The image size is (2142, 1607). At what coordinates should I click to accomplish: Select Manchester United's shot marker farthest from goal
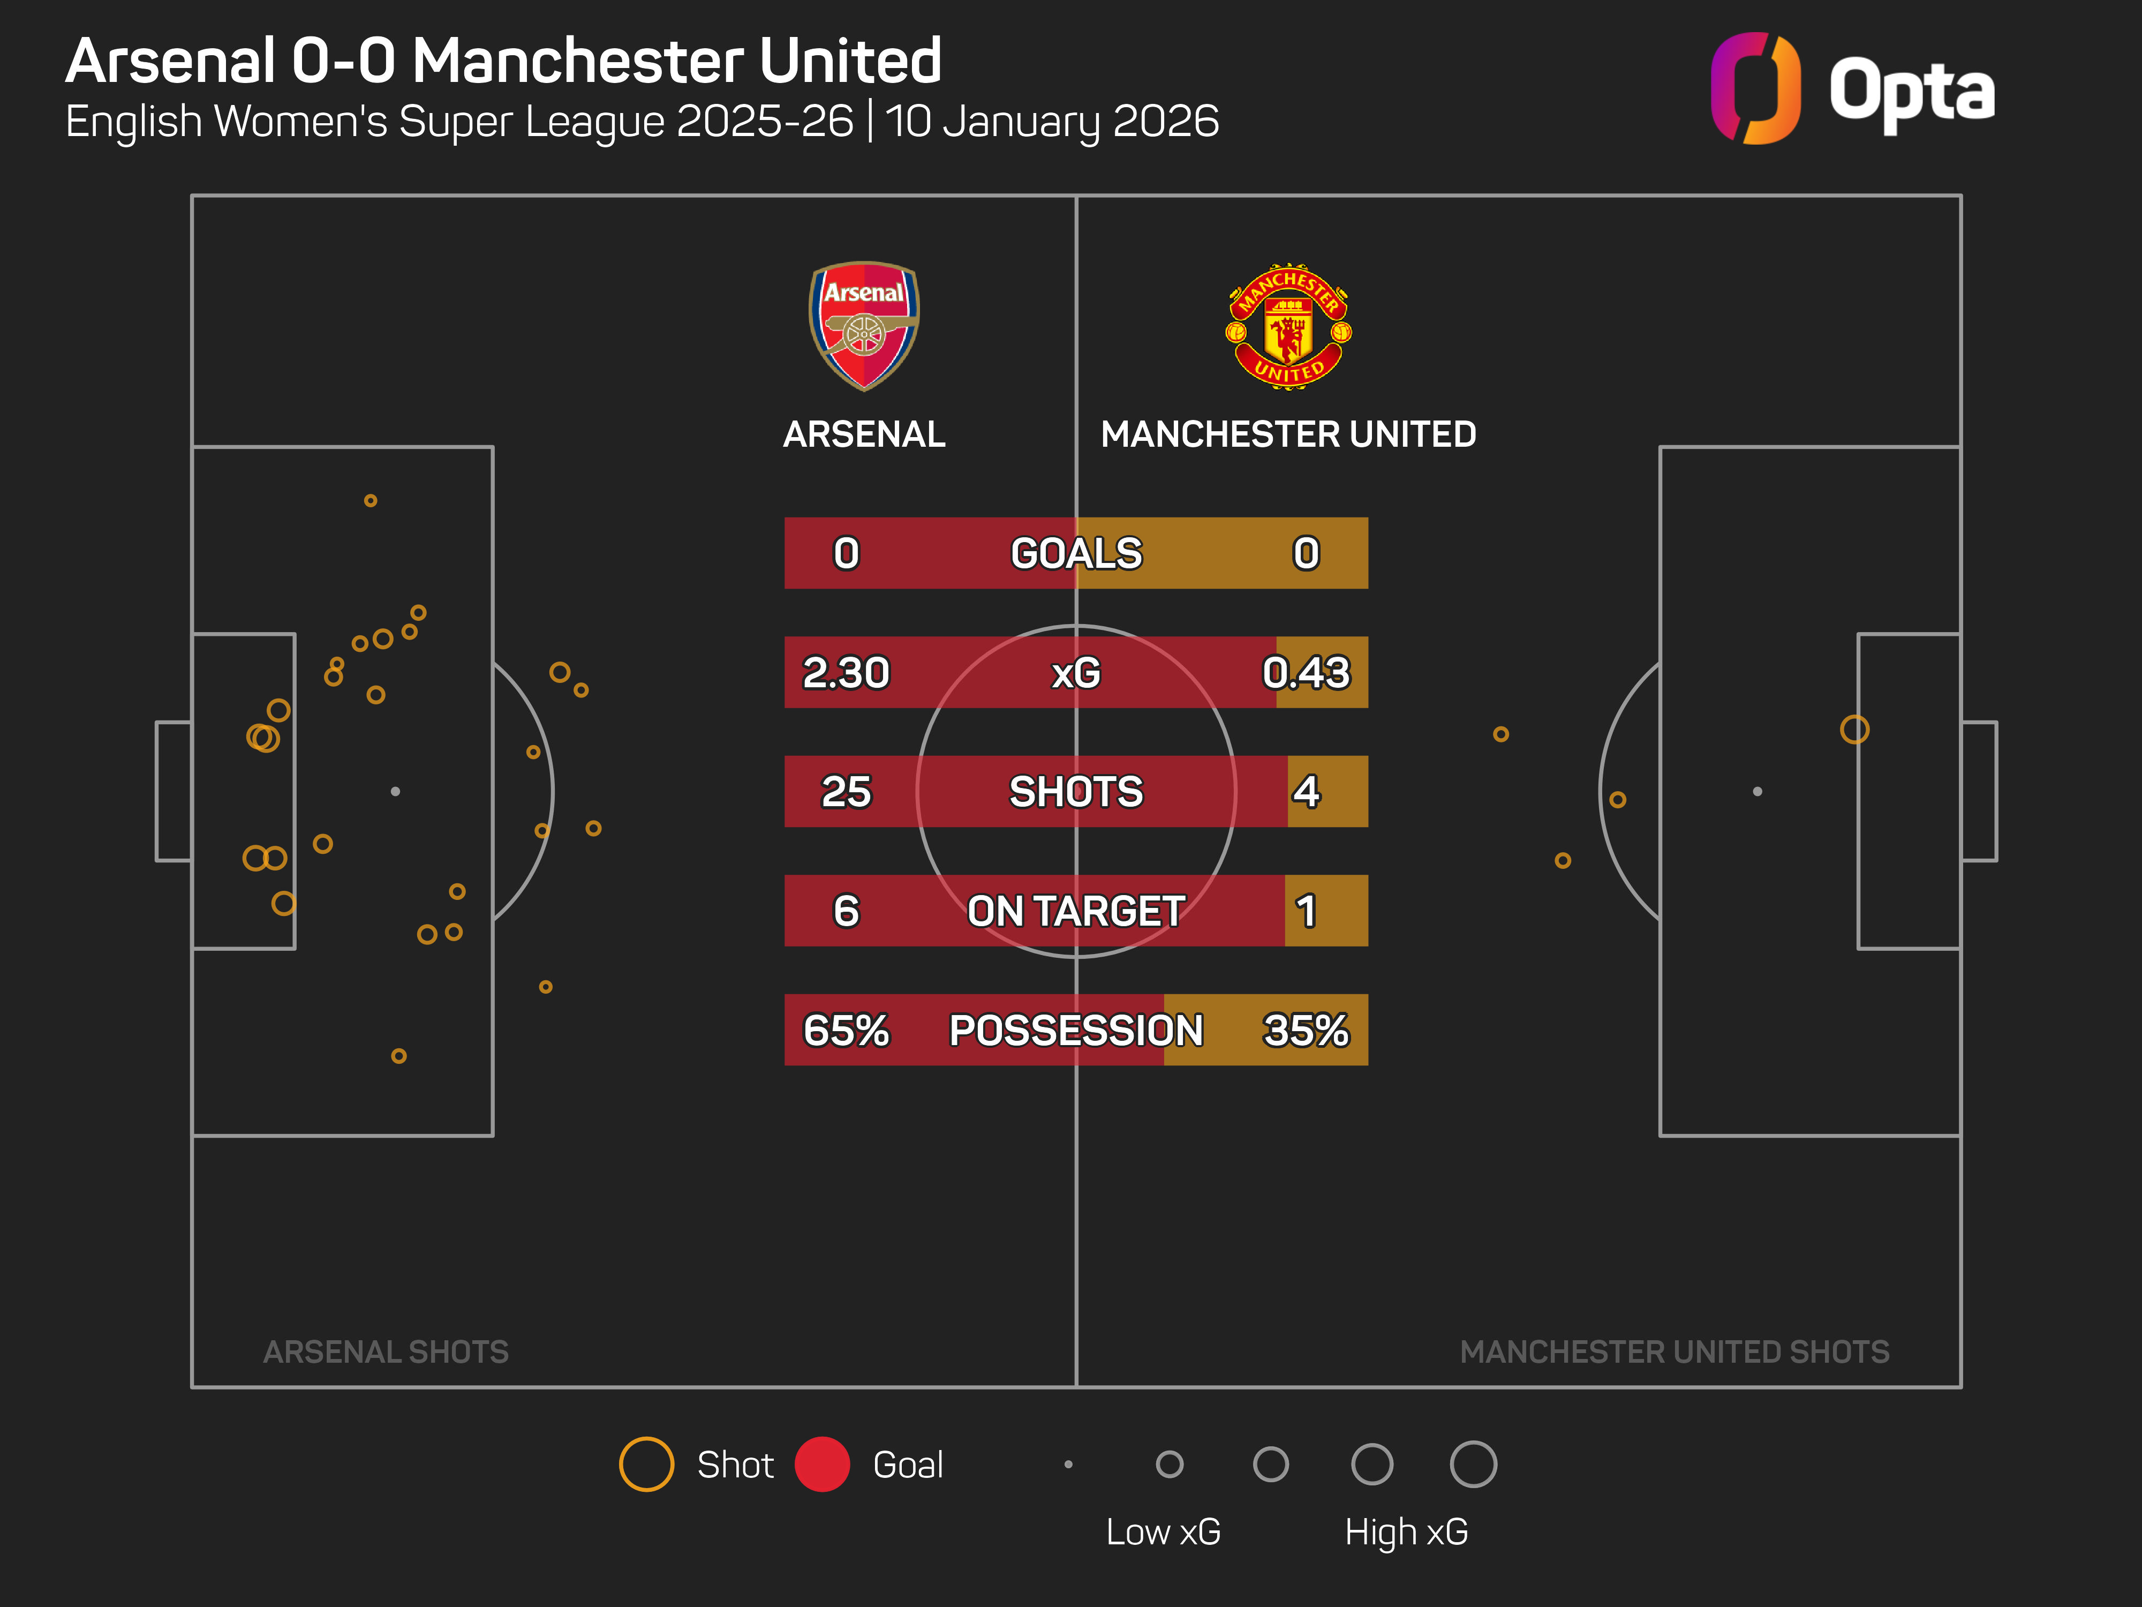(x=1500, y=734)
